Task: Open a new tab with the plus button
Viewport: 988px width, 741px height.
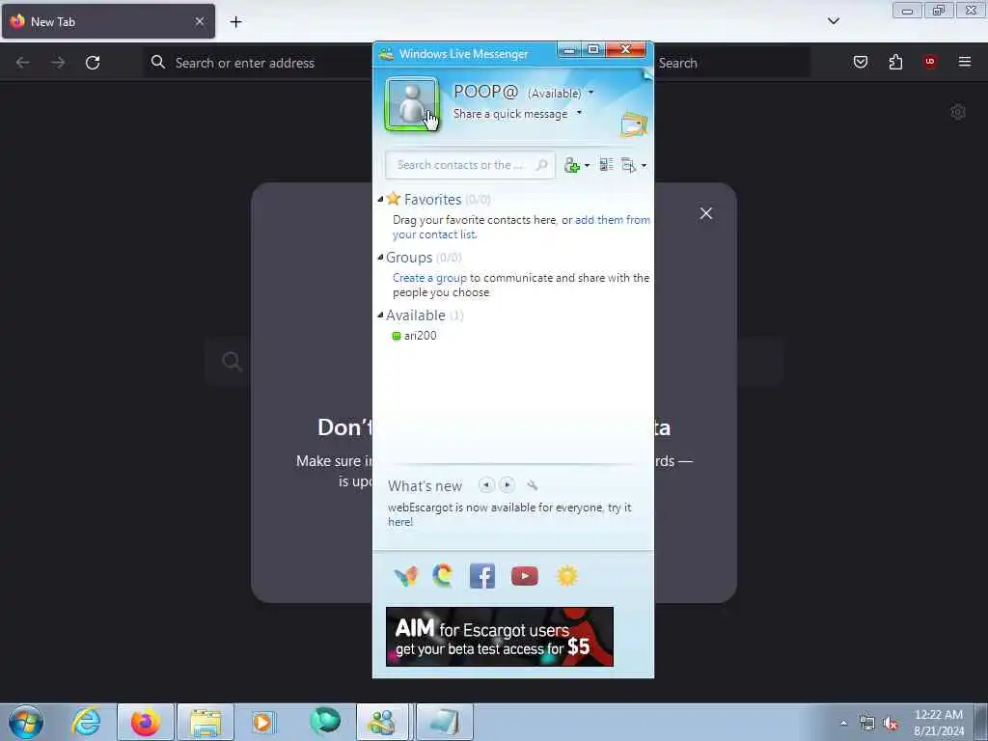Action: point(235,22)
